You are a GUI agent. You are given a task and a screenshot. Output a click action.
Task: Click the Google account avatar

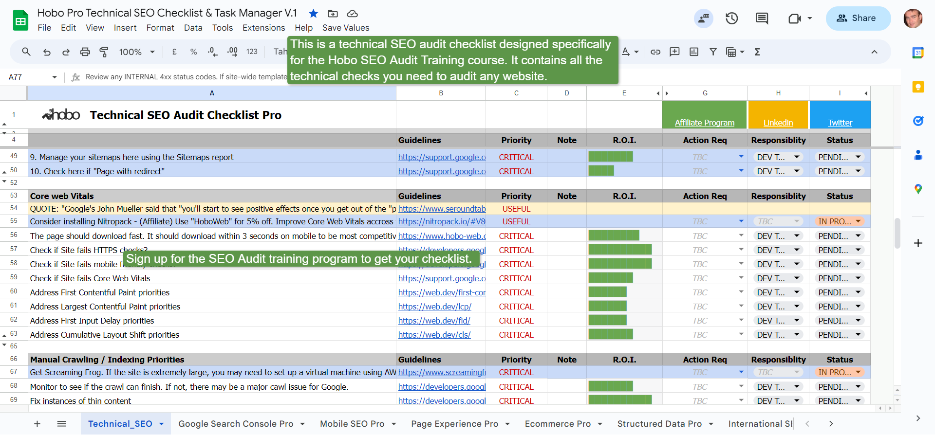tap(913, 18)
